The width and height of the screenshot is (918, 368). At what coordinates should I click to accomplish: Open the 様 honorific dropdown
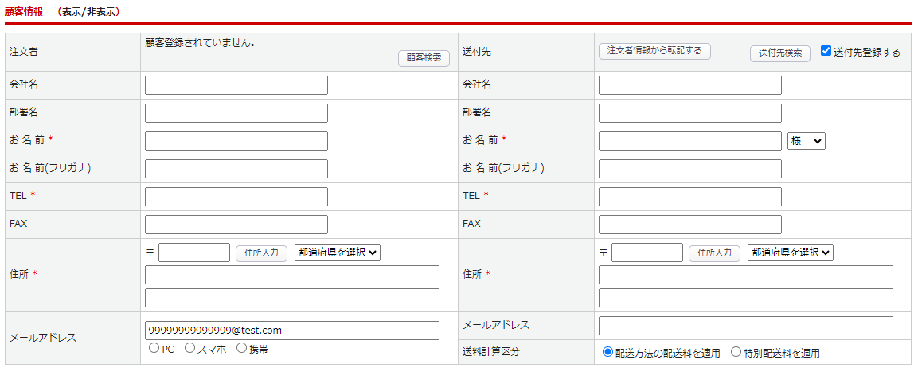[807, 141]
